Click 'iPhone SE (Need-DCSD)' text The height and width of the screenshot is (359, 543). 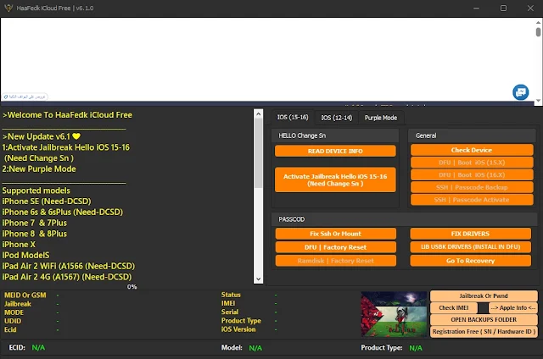point(47,202)
